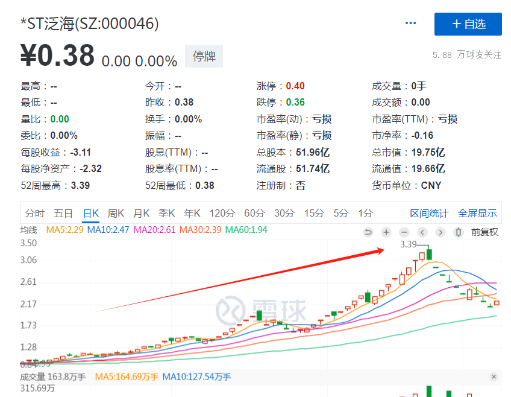Switch to the 1分 chart tab

point(366,214)
